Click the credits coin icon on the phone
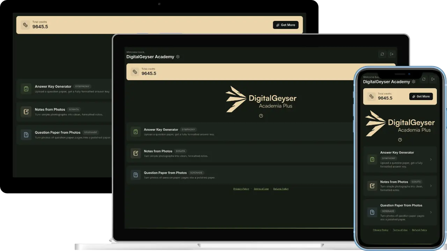The height and width of the screenshot is (251, 447). tap(371, 97)
